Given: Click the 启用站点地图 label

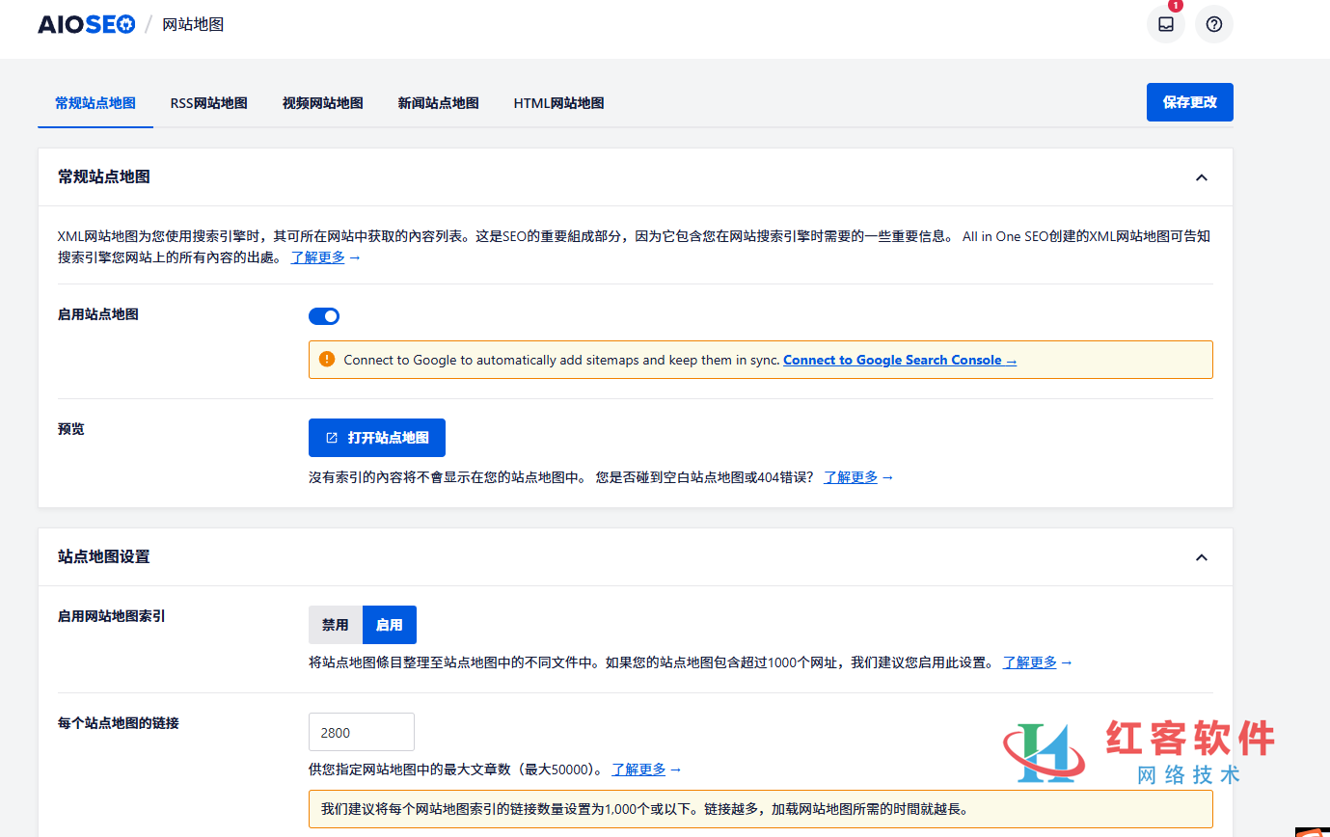Looking at the screenshot, I should [x=98, y=314].
